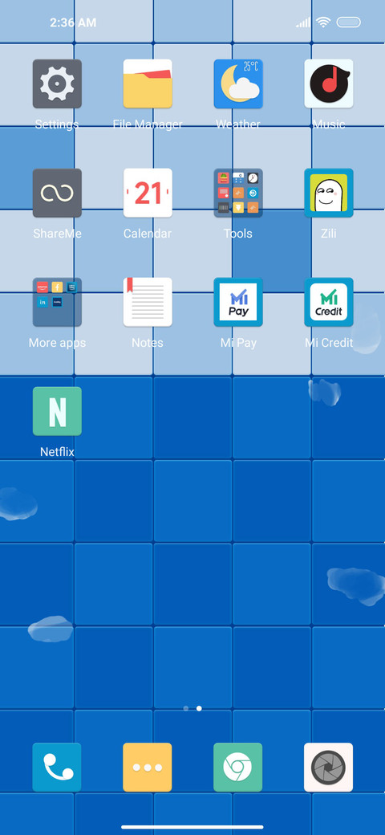Tap the cellular signal indicator
The height and width of the screenshot is (835, 385).
coord(303,22)
